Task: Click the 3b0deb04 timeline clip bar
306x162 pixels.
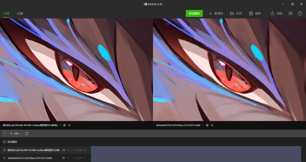Action: coord(196,158)
